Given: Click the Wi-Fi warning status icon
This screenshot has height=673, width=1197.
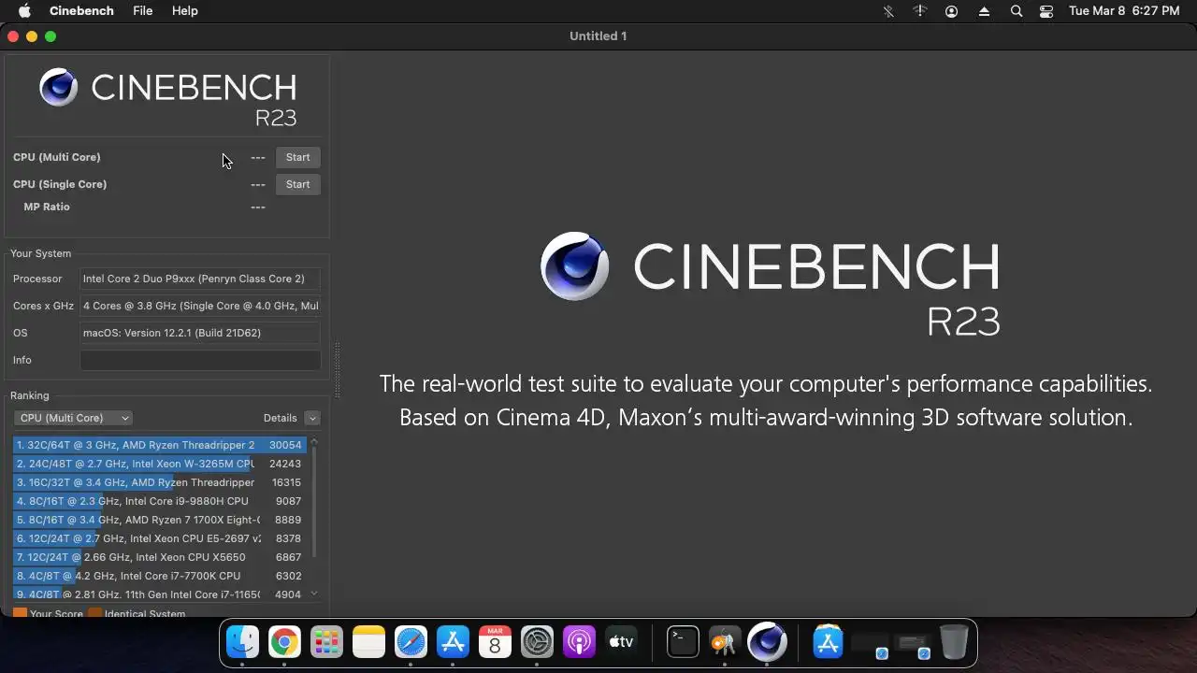Looking at the screenshot, I should click(920, 11).
